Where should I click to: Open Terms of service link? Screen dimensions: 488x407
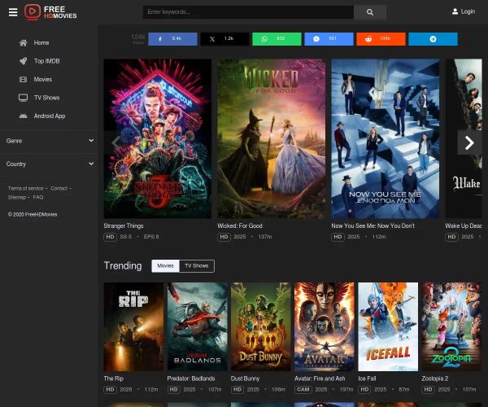(x=26, y=188)
